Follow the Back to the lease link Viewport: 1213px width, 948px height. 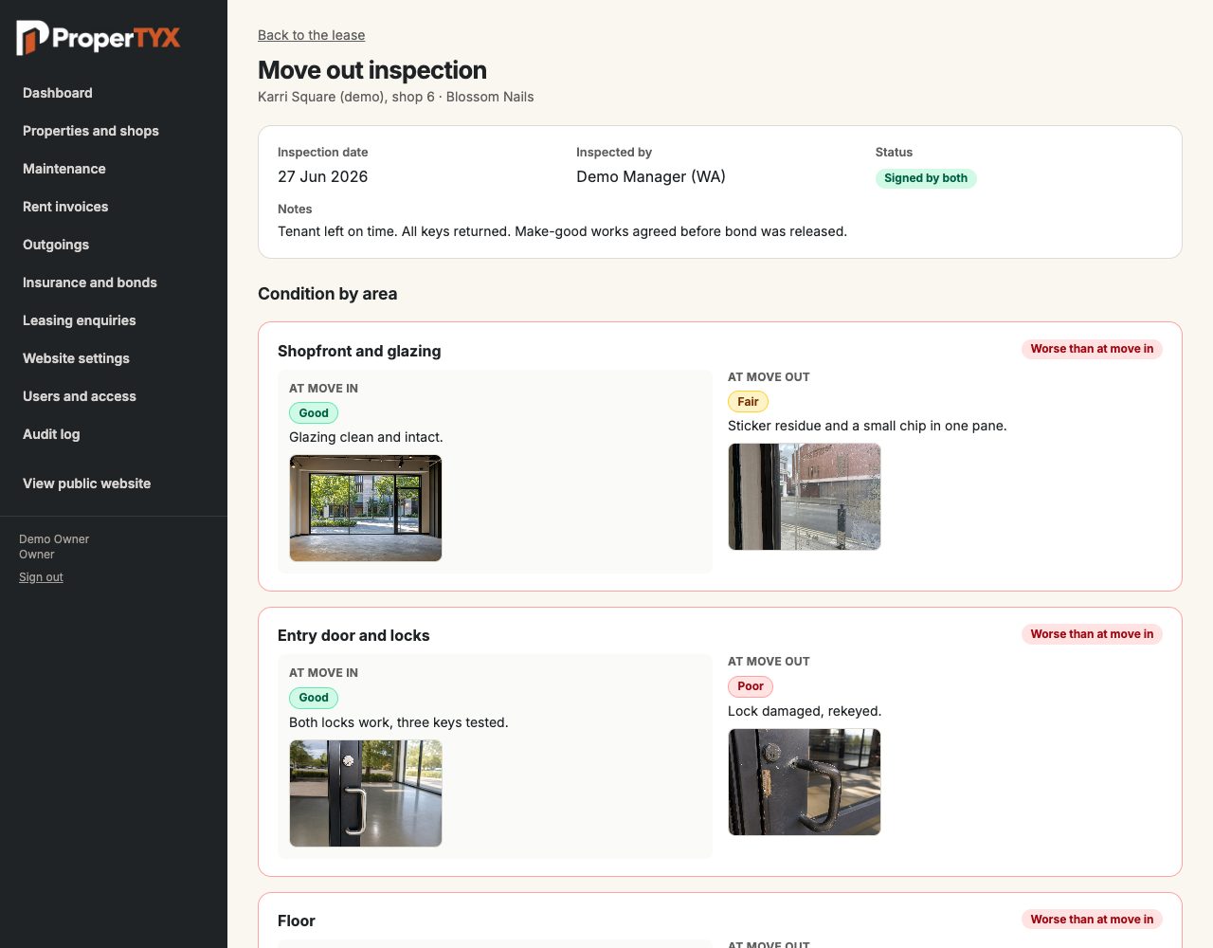point(311,35)
